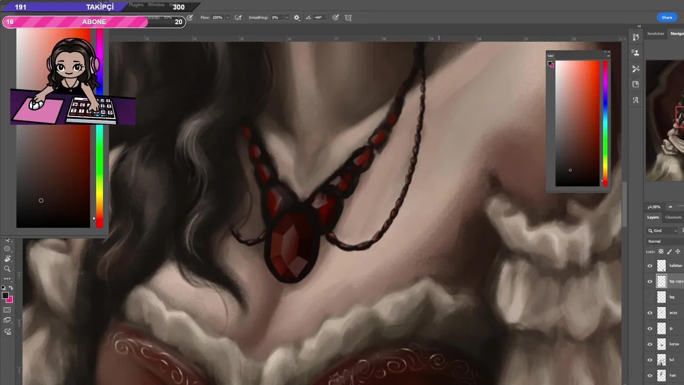Switch to the Swatches tab

pos(655,34)
